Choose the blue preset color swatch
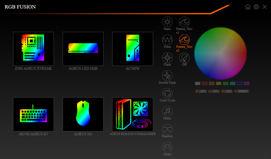The width and height of the screenshot is (271, 159). (240, 84)
